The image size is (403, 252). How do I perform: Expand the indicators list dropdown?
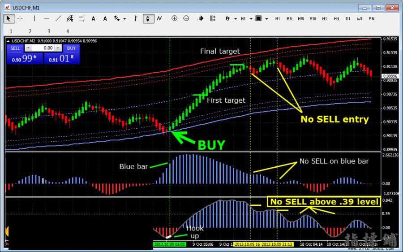point(236,19)
